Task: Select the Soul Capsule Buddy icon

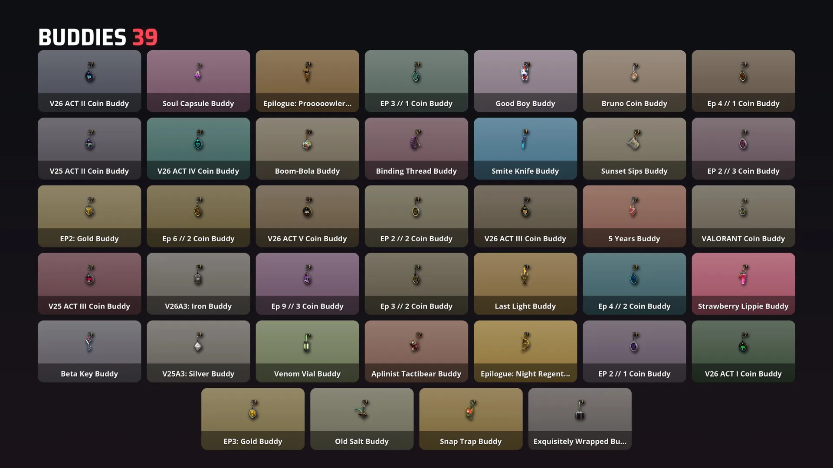Action: point(198,72)
